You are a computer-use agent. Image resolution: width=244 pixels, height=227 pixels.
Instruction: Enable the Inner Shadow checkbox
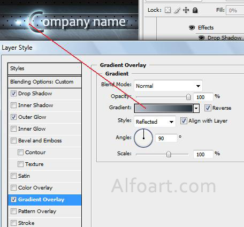13,105
